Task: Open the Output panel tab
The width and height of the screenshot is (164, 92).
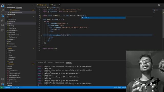Action: [50, 62]
